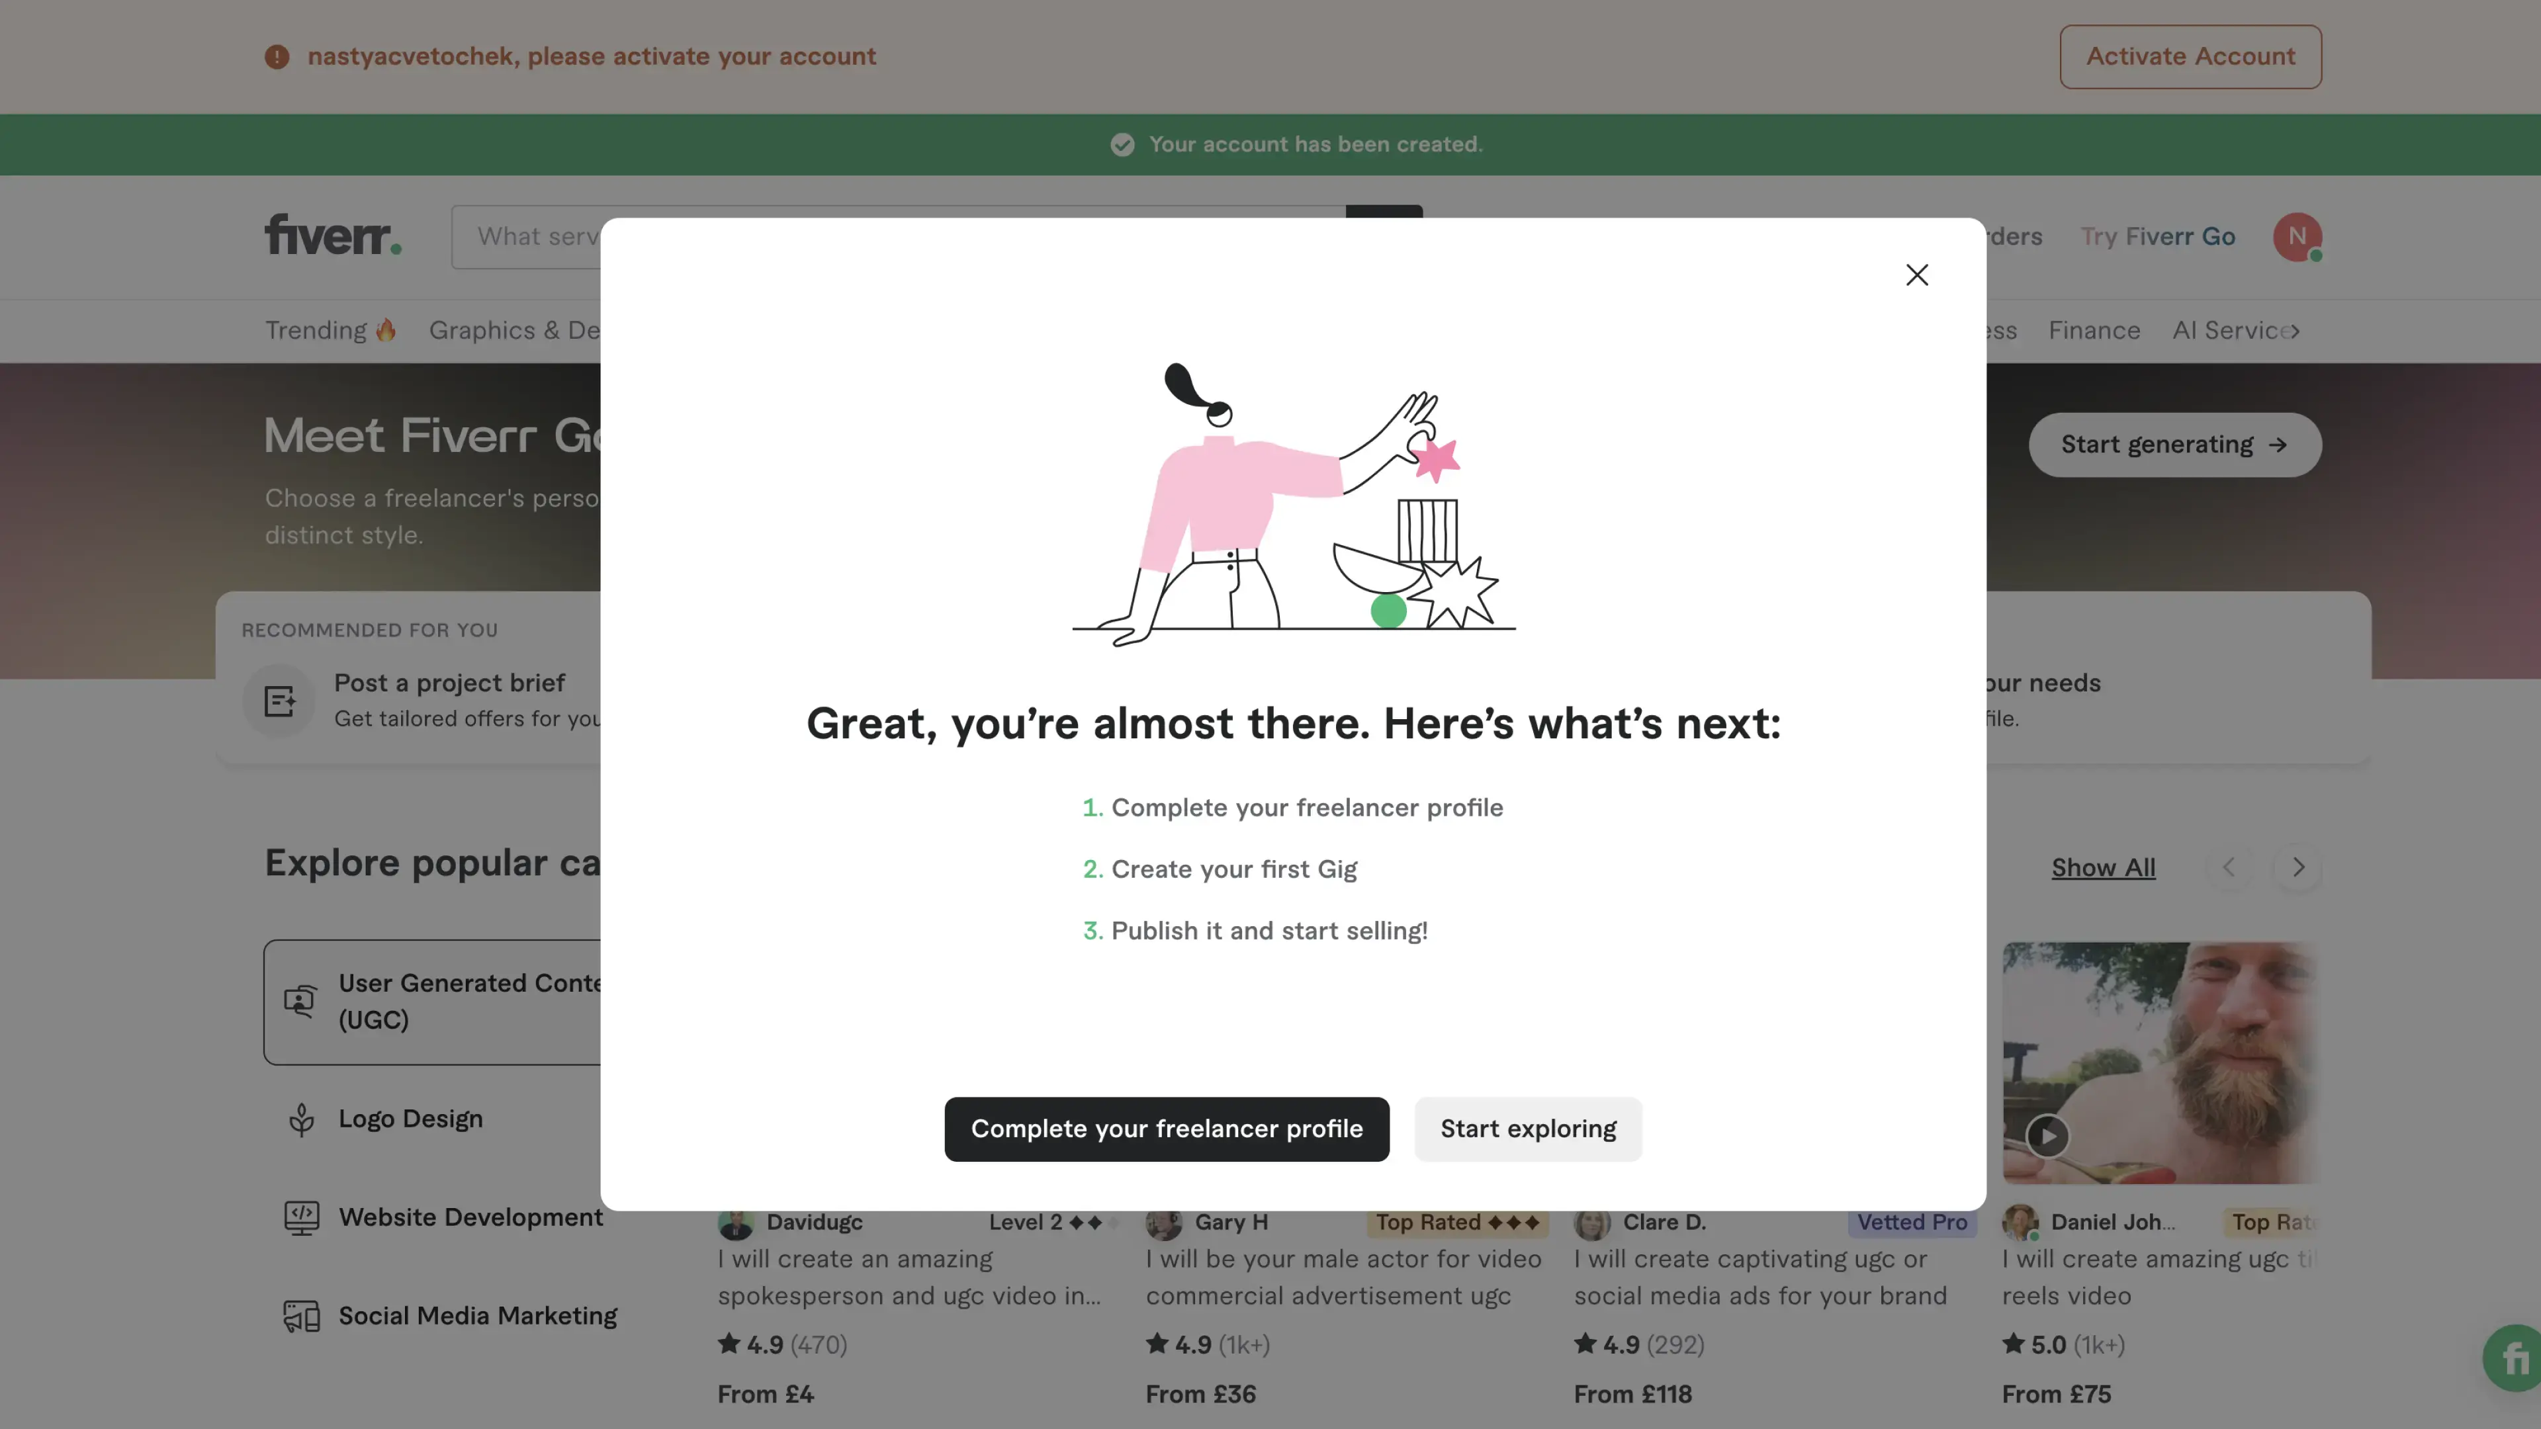Select Website Development category icon
The width and height of the screenshot is (2541, 1429).
pyautogui.click(x=301, y=1218)
